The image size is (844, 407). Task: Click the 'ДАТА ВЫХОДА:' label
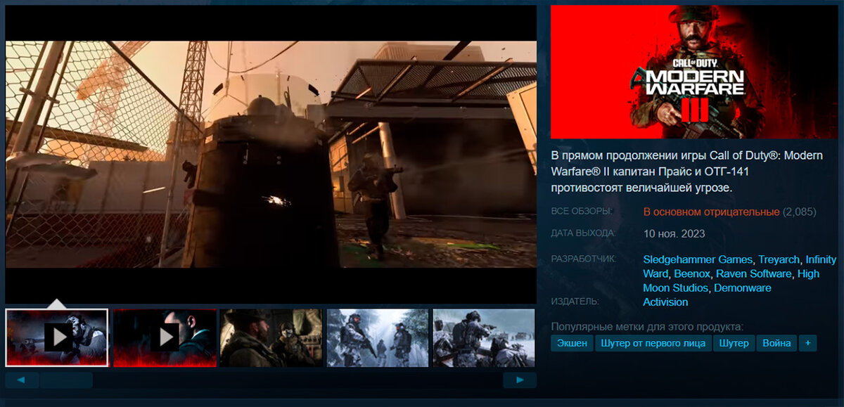tap(583, 233)
